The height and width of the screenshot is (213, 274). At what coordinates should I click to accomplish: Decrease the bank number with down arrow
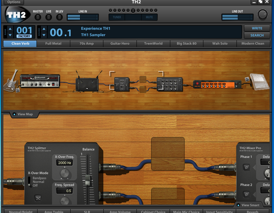point(10,35)
